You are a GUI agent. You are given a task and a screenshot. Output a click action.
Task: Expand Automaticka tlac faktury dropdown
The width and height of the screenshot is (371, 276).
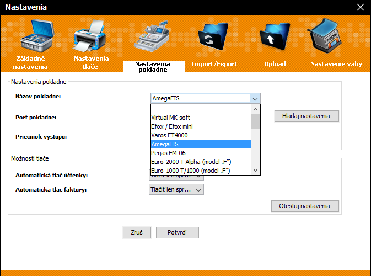pyautogui.click(x=199, y=189)
